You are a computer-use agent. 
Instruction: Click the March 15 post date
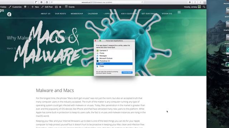point(14,48)
